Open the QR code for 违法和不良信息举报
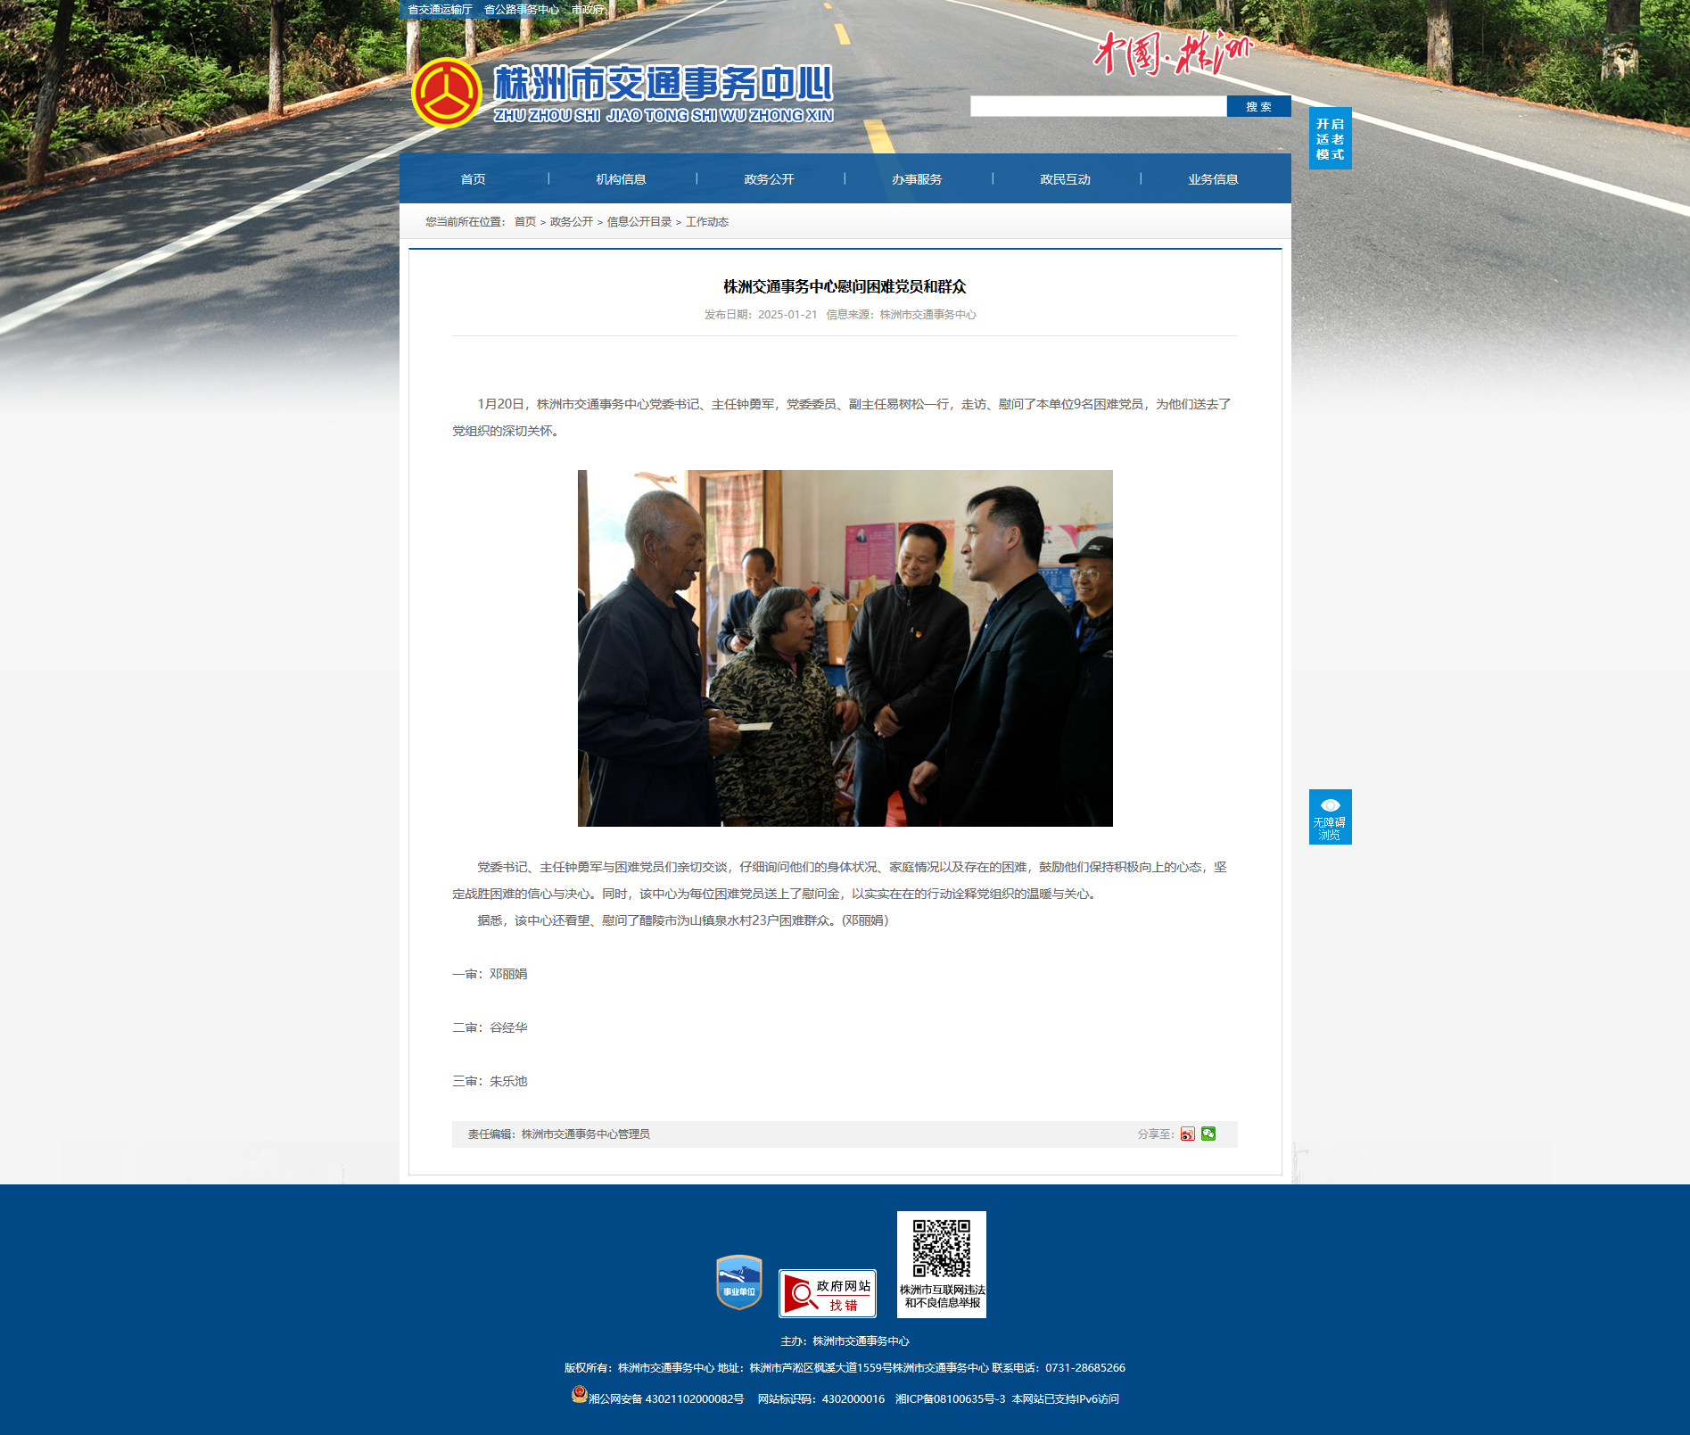The width and height of the screenshot is (1690, 1435). pos(942,1264)
